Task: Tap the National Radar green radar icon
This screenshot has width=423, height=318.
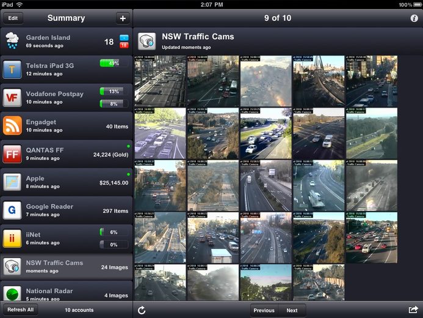Action: point(12,294)
